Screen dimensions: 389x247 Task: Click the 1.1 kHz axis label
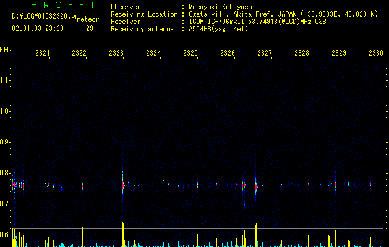point(5,80)
